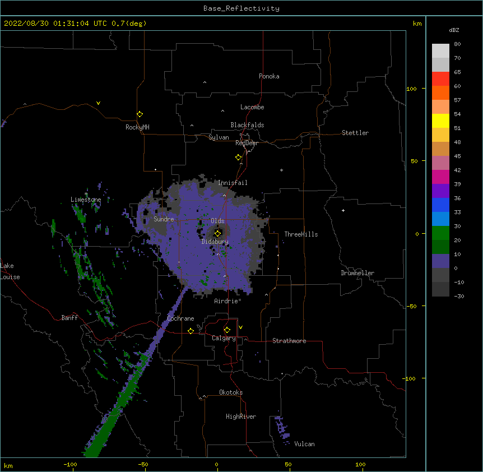Click the yellow V marker east of Calgary
This screenshot has width=483, height=472.
[x=240, y=327]
